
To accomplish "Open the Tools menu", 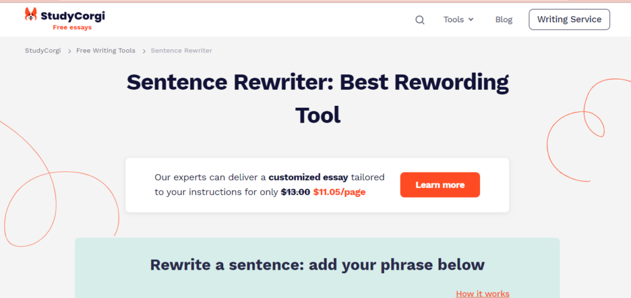I will (x=454, y=20).
